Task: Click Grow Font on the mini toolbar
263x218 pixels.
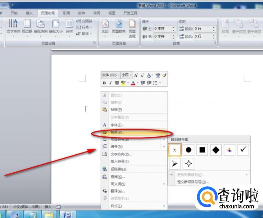Action: (x=136, y=75)
